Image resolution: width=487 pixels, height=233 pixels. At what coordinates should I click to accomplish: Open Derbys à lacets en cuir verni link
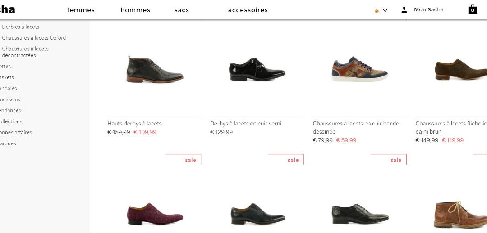point(246,124)
